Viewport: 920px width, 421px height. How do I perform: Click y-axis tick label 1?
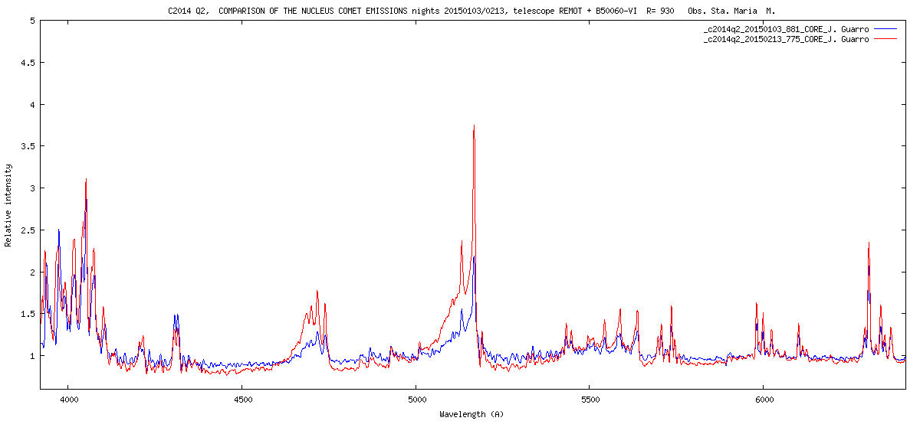[x=32, y=356]
